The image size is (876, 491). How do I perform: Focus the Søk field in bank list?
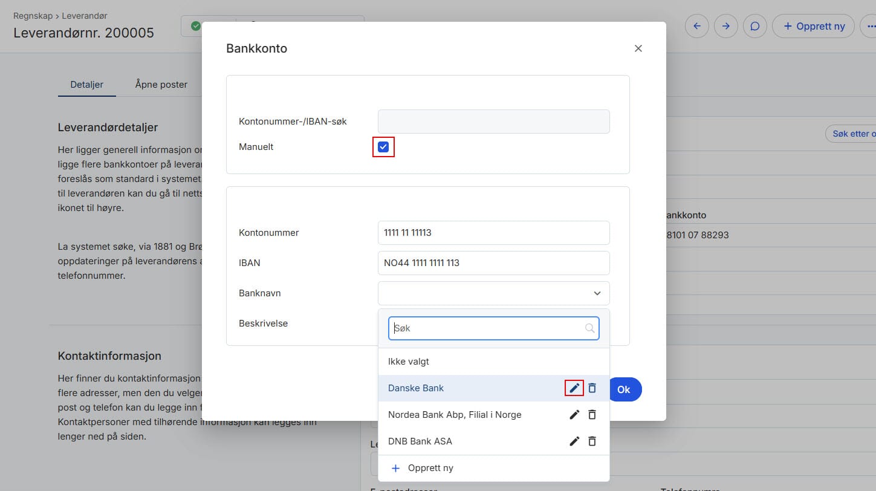point(494,328)
